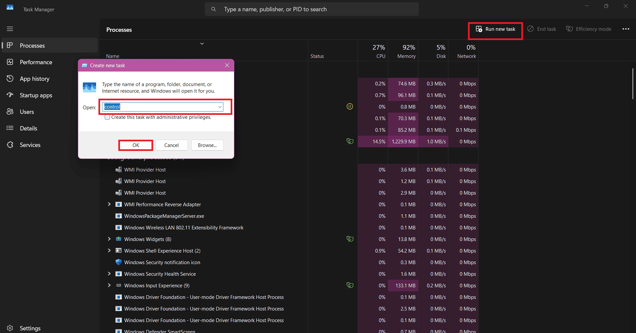The image size is (636, 333).
Task: Click the Task Manager app icon in title bar
Action: (10, 7)
